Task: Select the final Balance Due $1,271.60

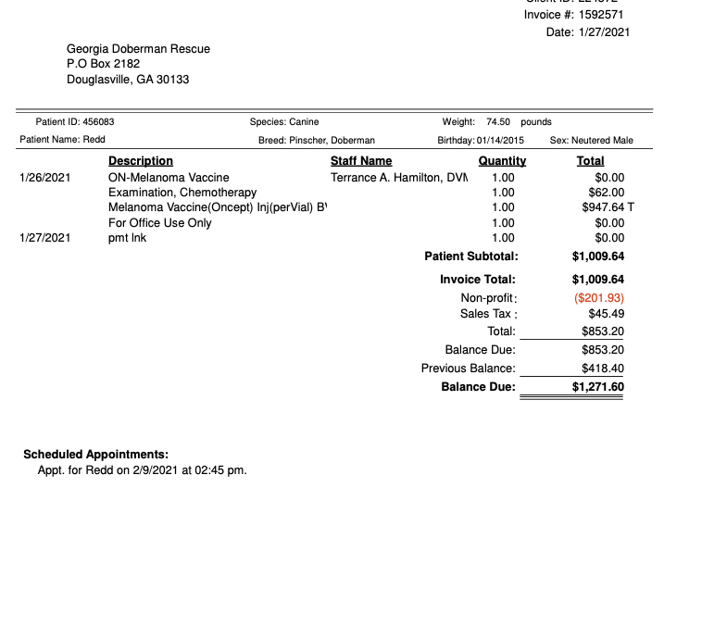Action: 598,387
